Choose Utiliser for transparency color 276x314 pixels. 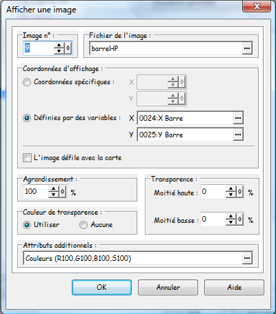coord(27,225)
